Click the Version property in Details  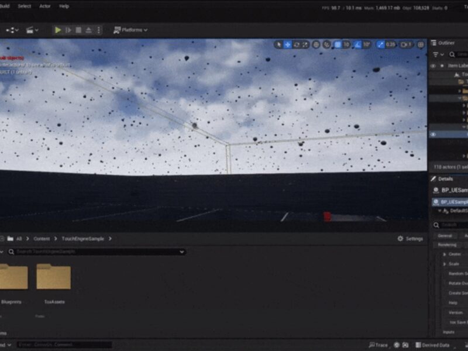[x=456, y=312]
